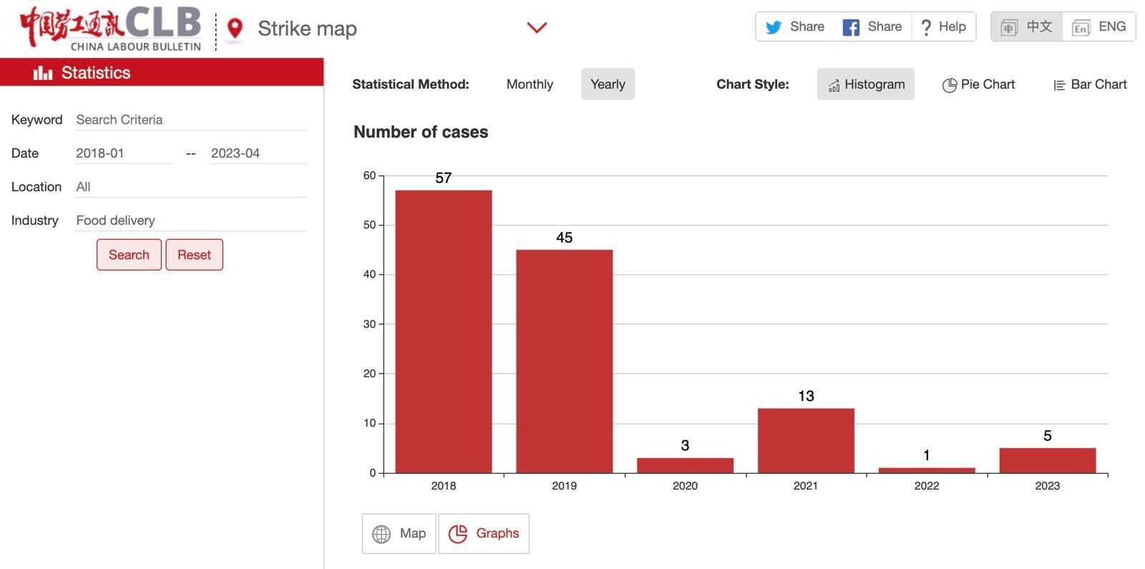Screen dimensions: 1145x569
Task: Click the CLB China Labour Bulletin logo
Action: click(111, 29)
